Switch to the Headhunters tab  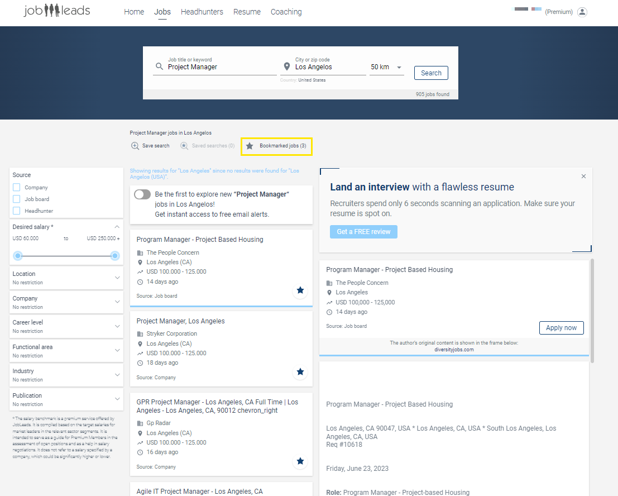202,12
